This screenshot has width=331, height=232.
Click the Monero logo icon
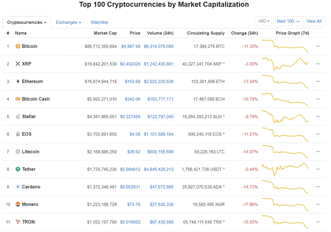(18, 204)
